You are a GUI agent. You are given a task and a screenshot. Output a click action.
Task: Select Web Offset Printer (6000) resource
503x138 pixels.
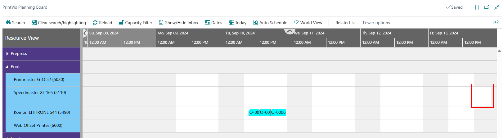click(x=43, y=126)
